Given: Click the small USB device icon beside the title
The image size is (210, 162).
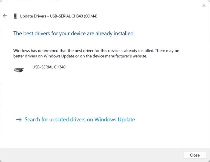Looking at the screenshot, I should (x=15, y=16).
